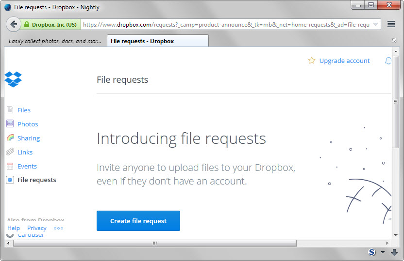
Task: Click the Sharing rainbow icon in sidebar
Action: [10, 138]
